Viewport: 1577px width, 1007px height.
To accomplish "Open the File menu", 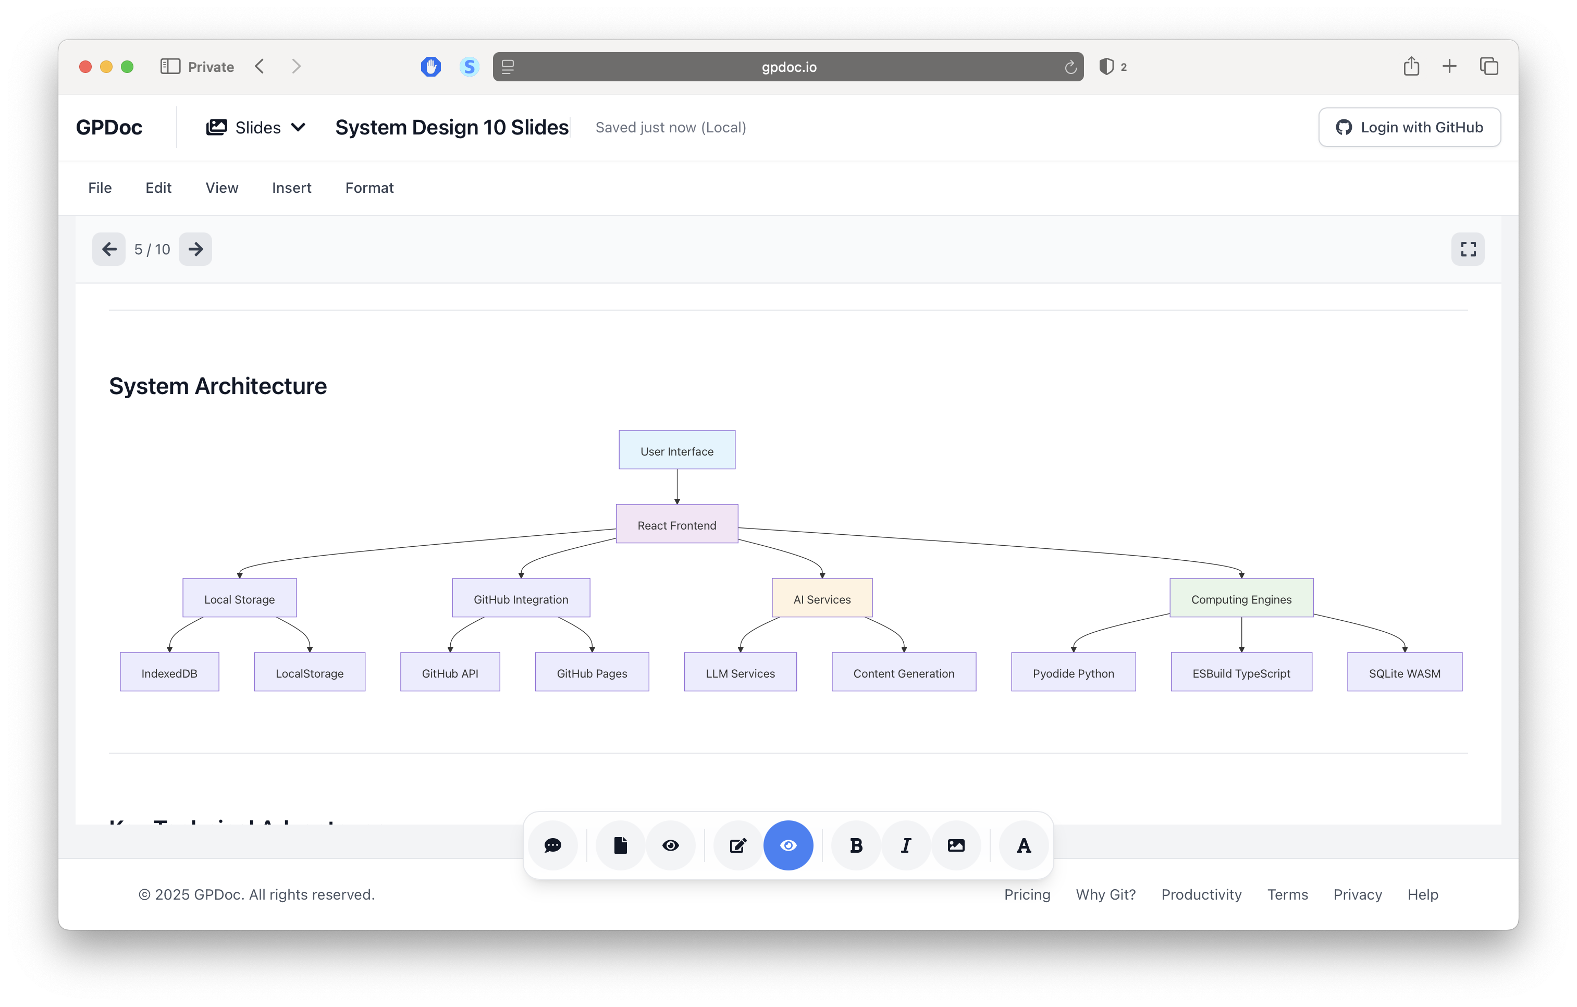I will click(100, 188).
